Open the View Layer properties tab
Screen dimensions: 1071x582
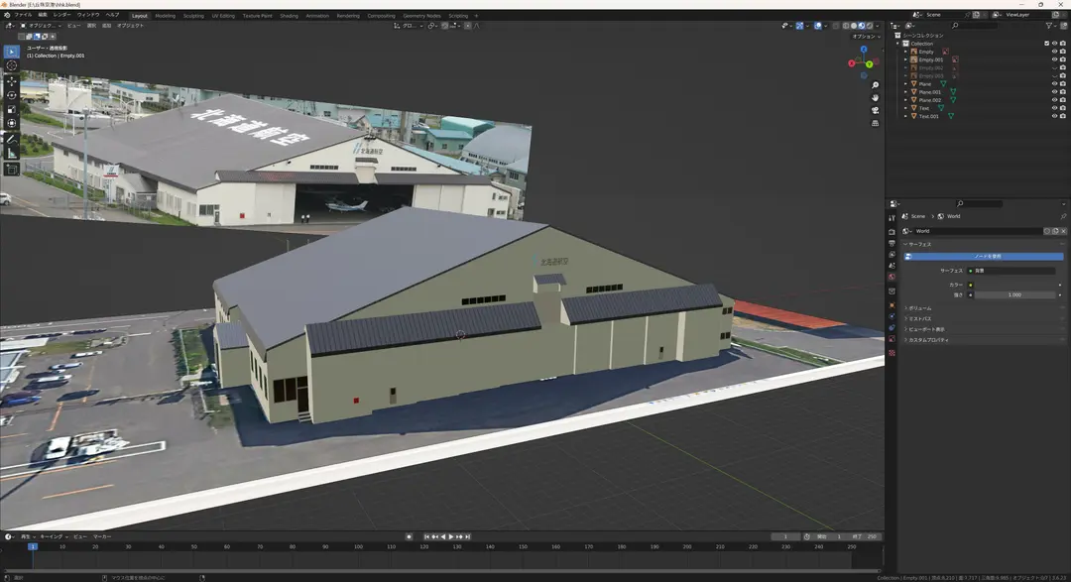point(892,254)
